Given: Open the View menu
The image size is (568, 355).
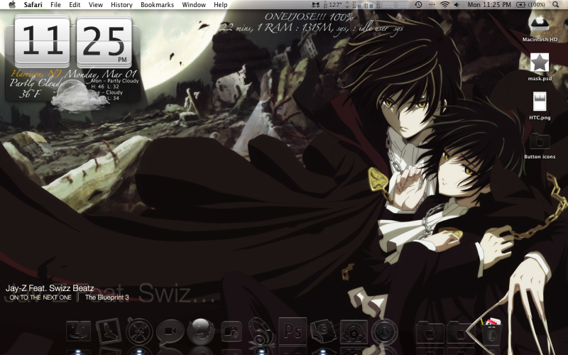Looking at the screenshot, I should tap(96, 5).
